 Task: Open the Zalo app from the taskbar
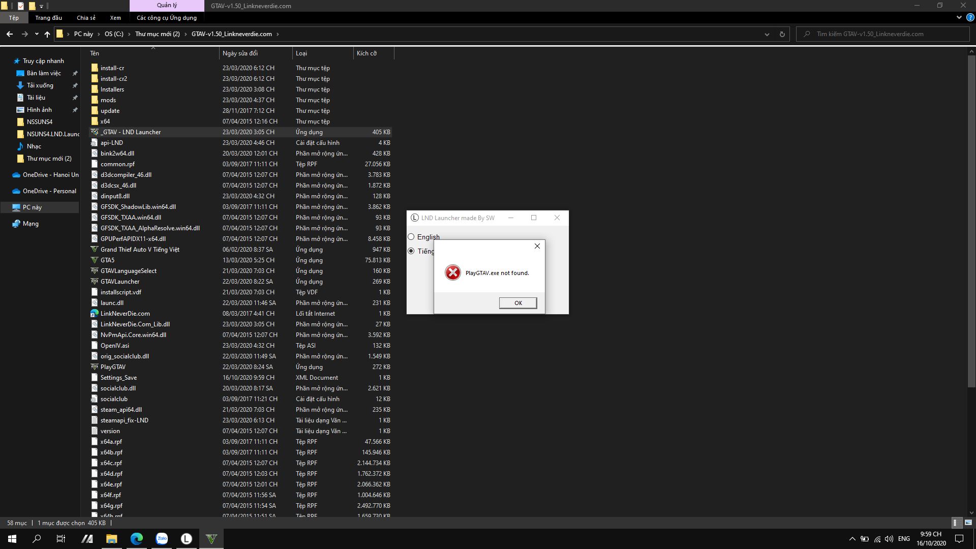[162, 539]
